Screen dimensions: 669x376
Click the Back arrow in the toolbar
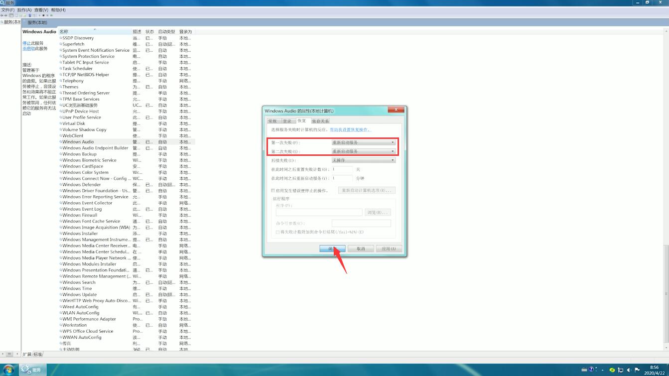click(x=2, y=15)
